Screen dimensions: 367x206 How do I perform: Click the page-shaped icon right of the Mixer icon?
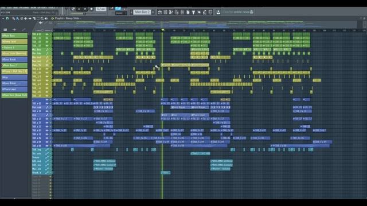188,12
